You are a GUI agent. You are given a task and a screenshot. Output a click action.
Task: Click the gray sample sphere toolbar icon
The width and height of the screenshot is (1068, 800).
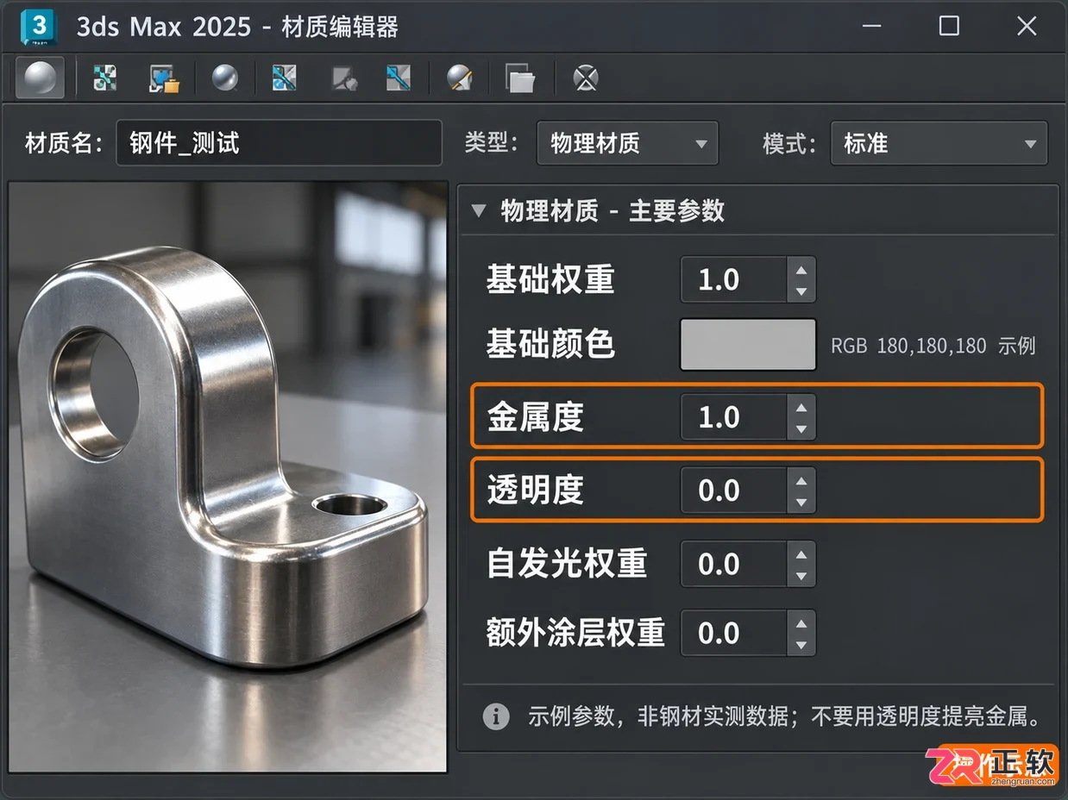pos(40,78)
